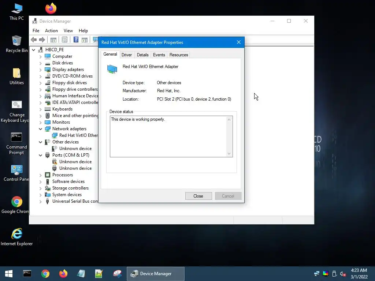
Task: Click the greyed Cancel button in Properties dialog
Action: [228, 196]
